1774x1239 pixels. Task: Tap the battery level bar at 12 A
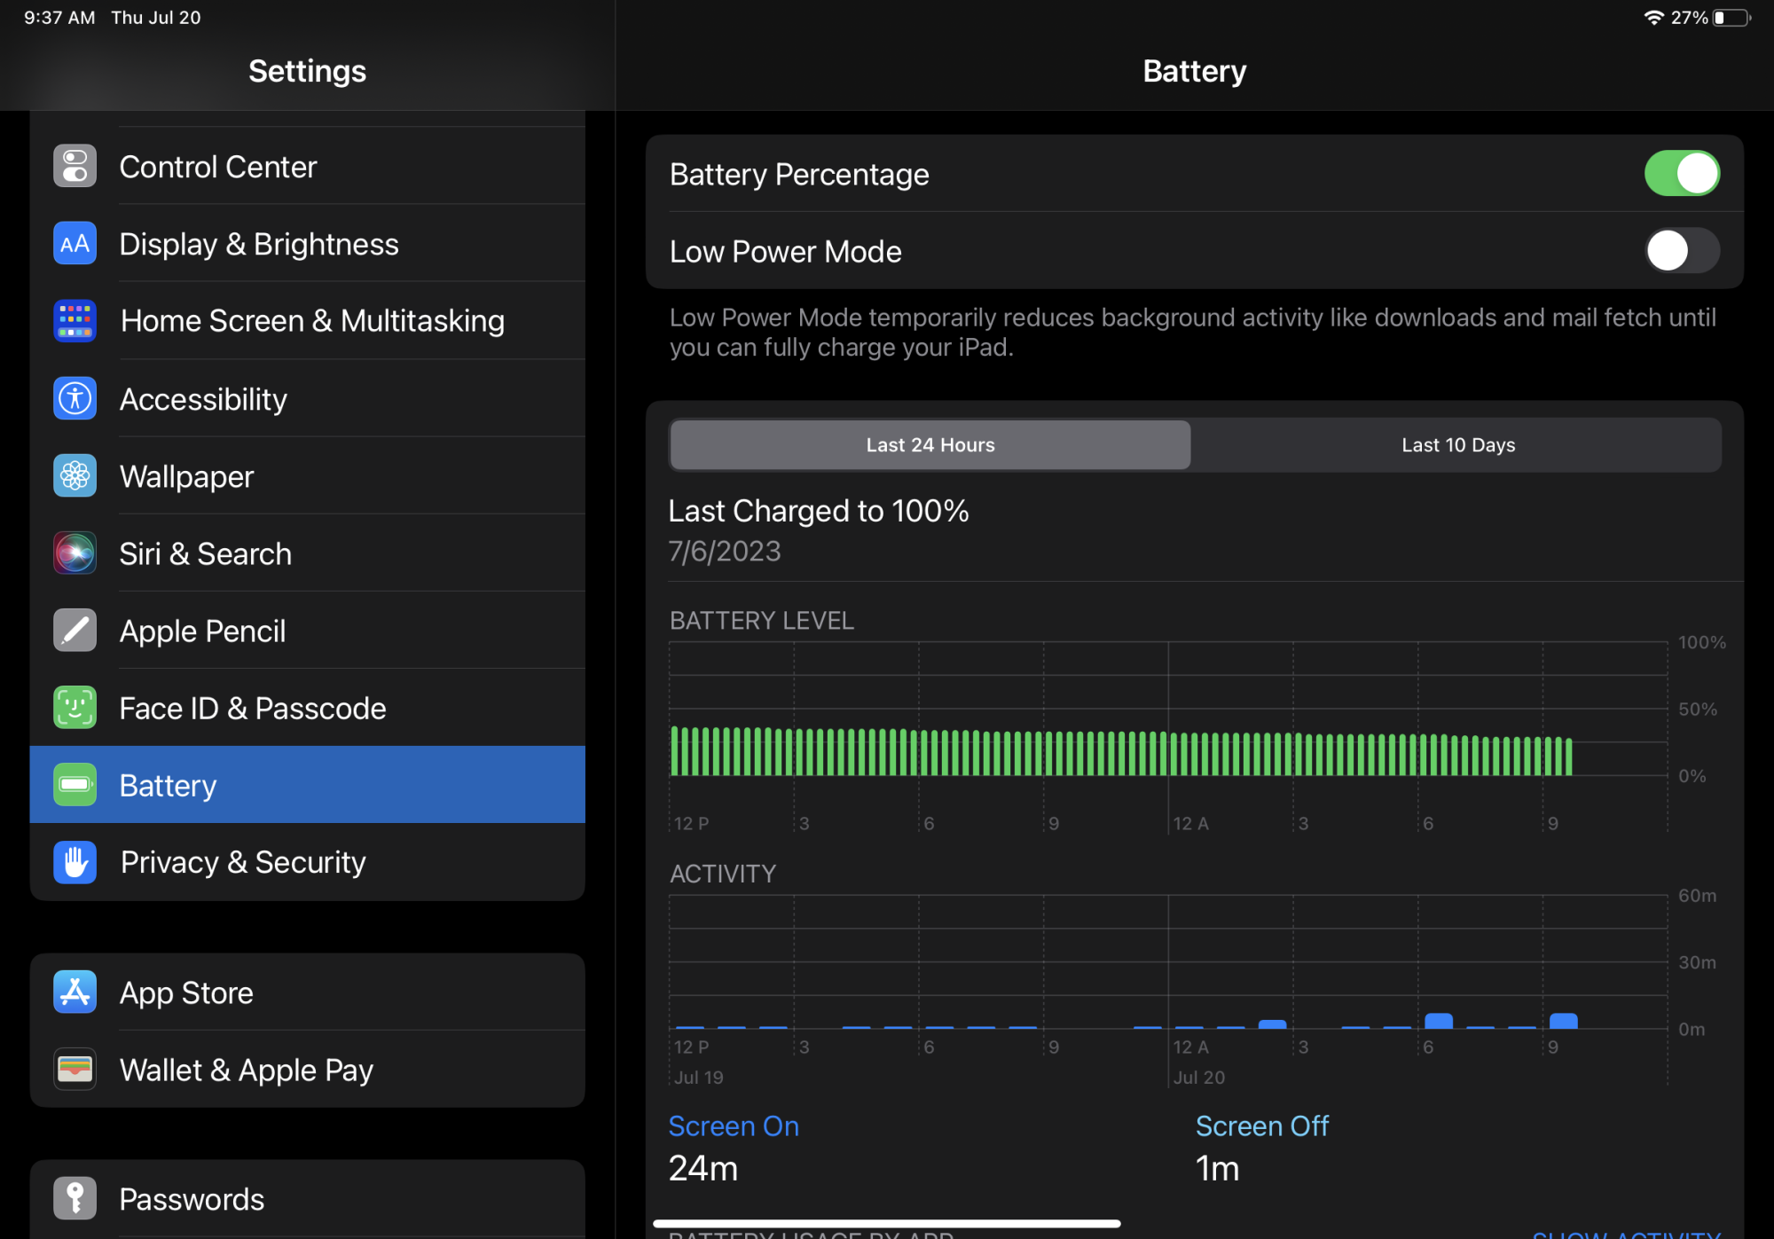tap(1174, 755)
